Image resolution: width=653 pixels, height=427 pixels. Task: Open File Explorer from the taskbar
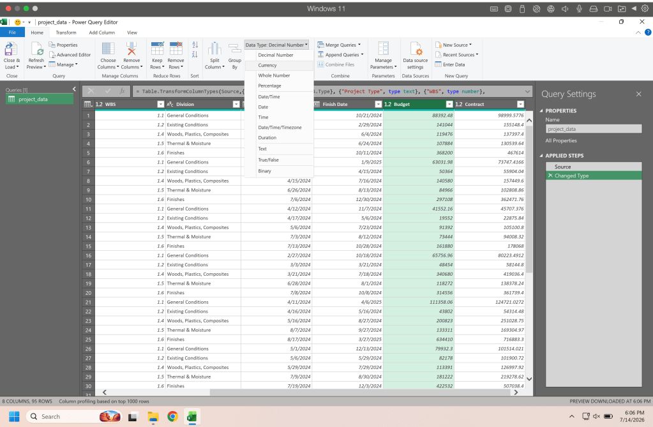tap(153, 416)
